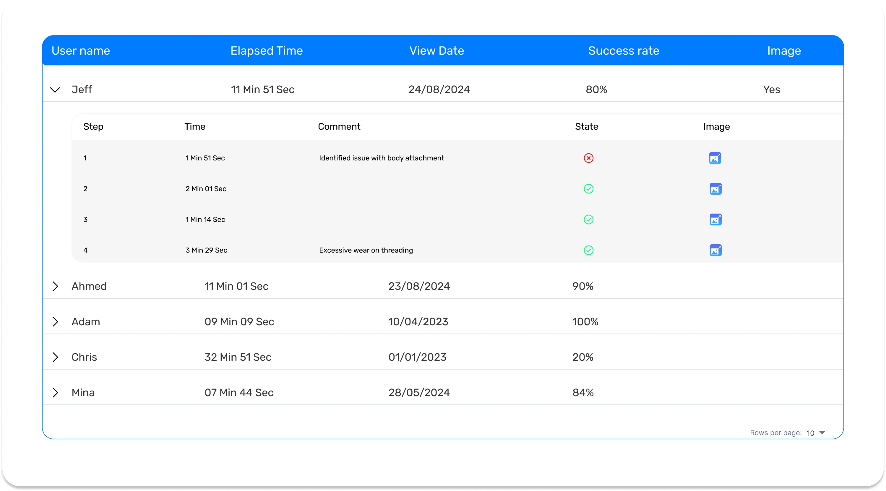Expand Chris's row details
This screenshot has width=886, height=491.
(55, 357)
